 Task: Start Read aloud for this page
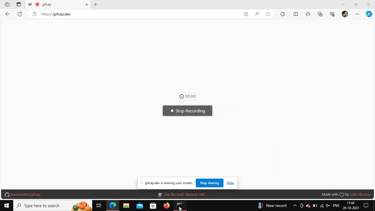point(257,14)
